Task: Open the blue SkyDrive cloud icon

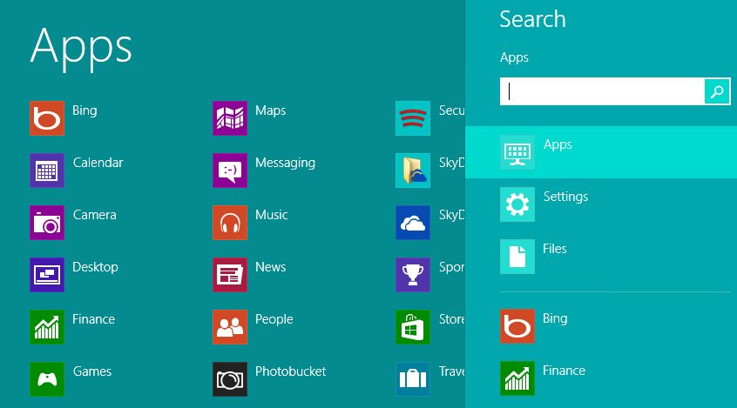Action: [413, 223]
